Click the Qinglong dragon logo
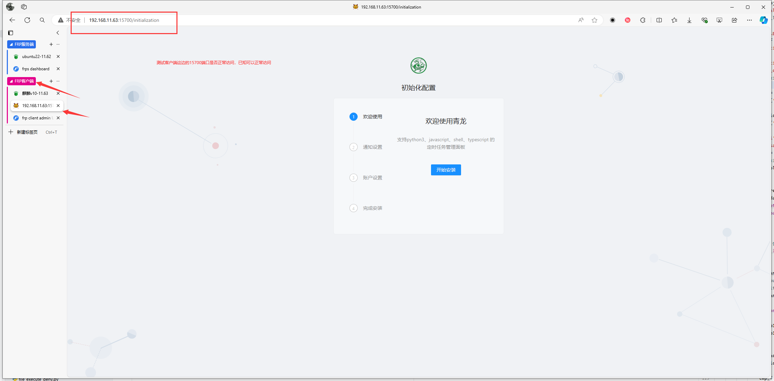The width and height of the screenshot is (774, 381). (x=418, y=65)
